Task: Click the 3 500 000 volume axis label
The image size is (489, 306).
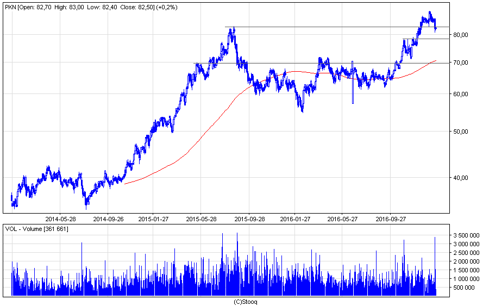Action: (x=466, y=235)
